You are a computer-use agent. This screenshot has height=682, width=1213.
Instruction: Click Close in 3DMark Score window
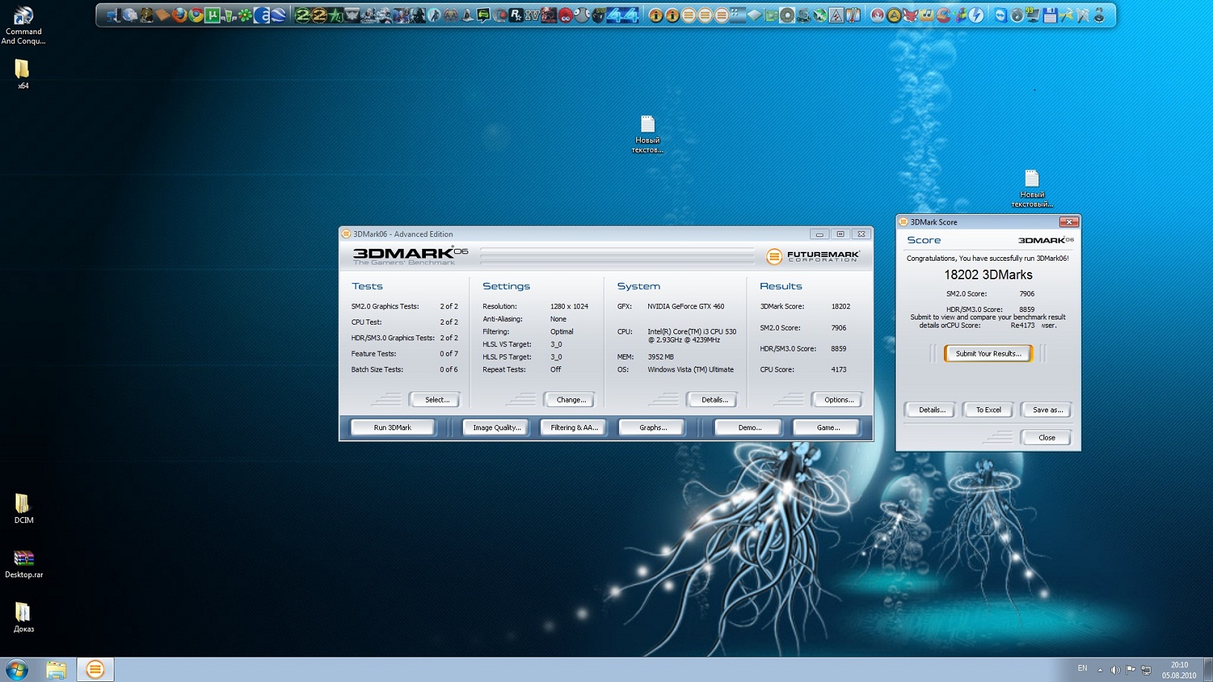pos(1047,438)
